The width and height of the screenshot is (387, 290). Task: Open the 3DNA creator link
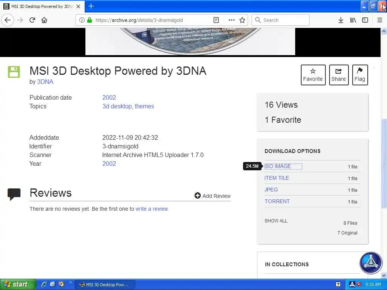[45, 82]
